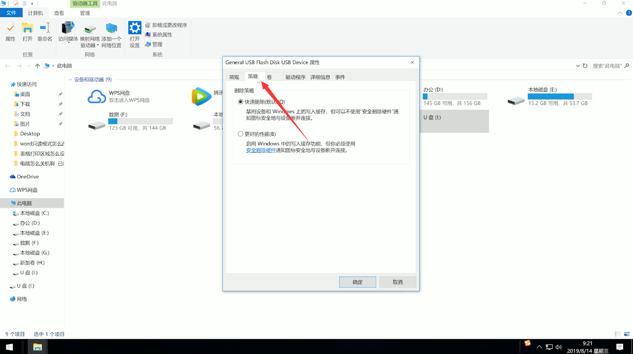Collapse Devices and drives (设备和驱动器) group
633x354 pixels.
[70, 80]
